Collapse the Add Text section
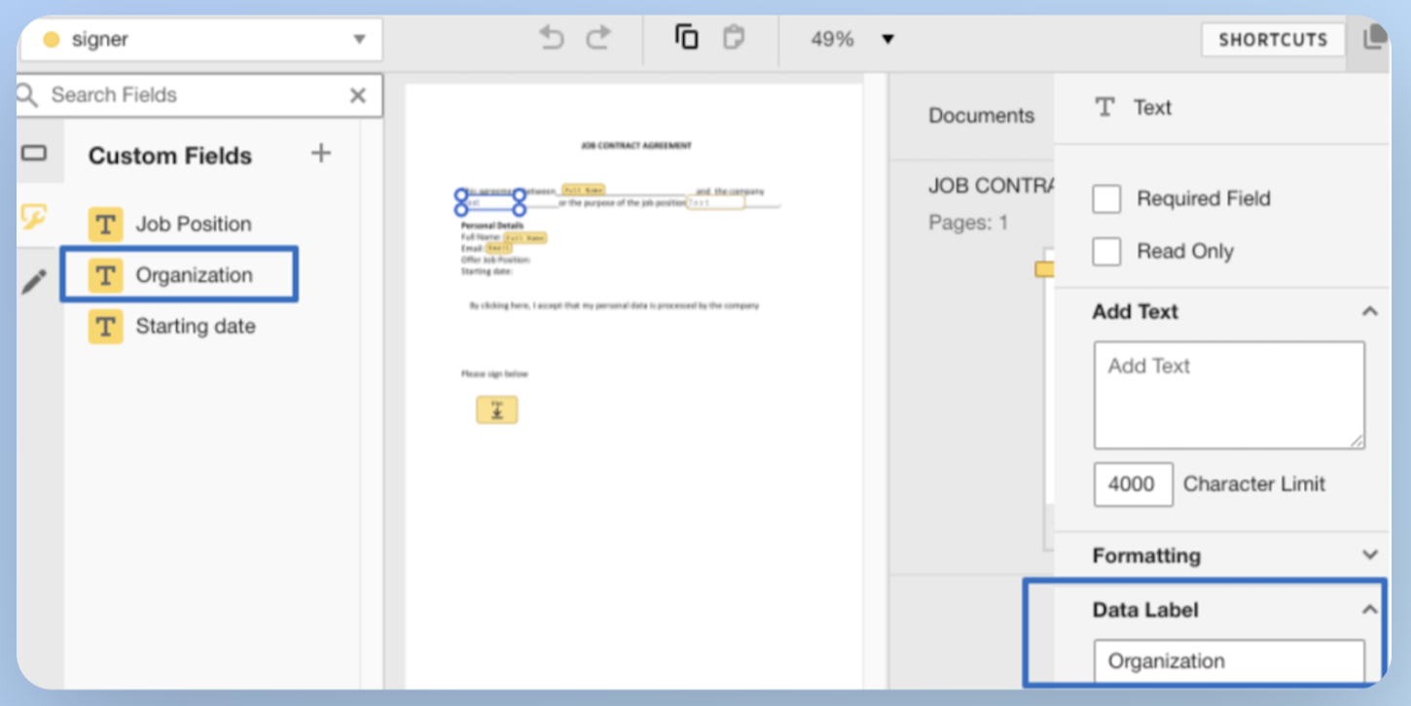1411x706 pixels. (1370, 311)
